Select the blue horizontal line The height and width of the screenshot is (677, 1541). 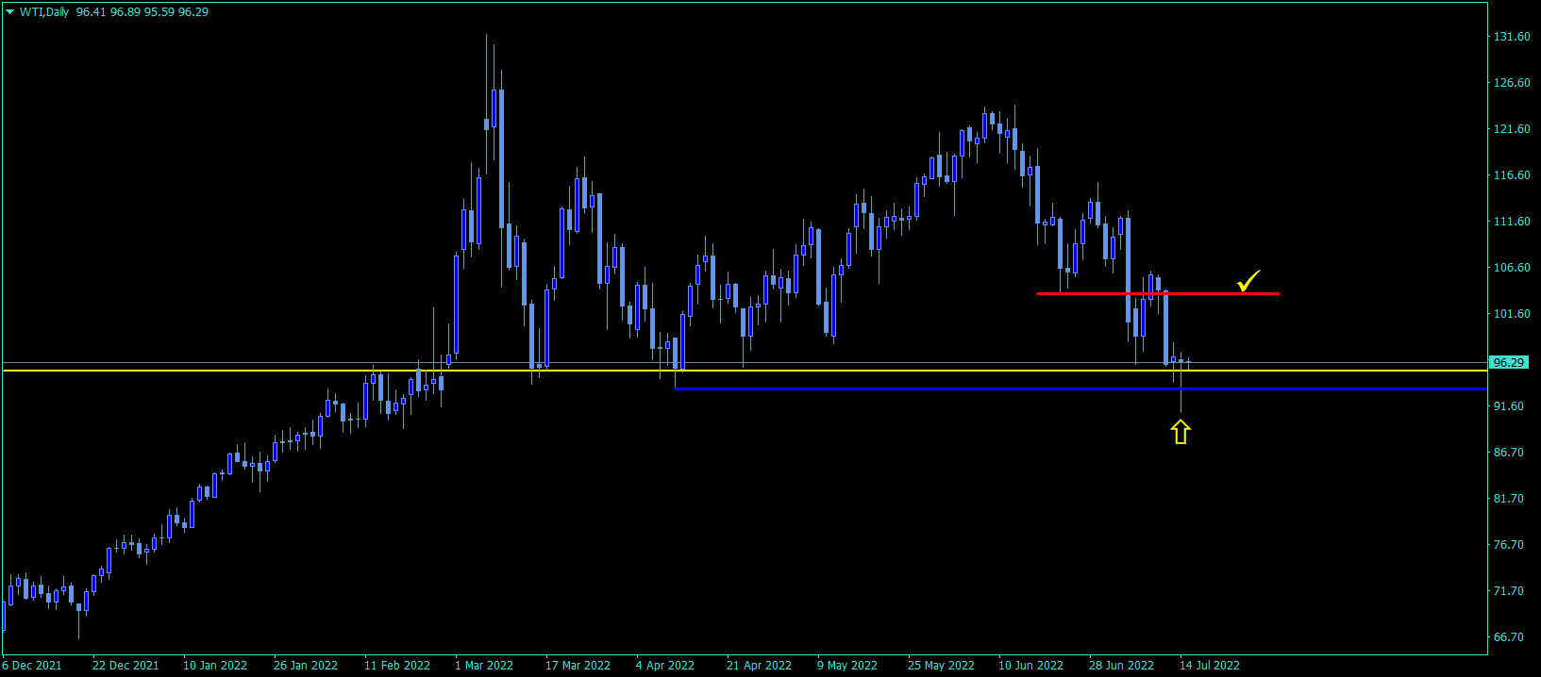pyautogui.click(x=1080, y=389)
